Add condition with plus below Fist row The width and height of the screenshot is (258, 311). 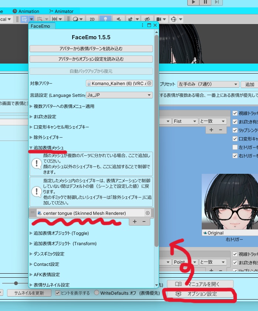click(211, 130)
